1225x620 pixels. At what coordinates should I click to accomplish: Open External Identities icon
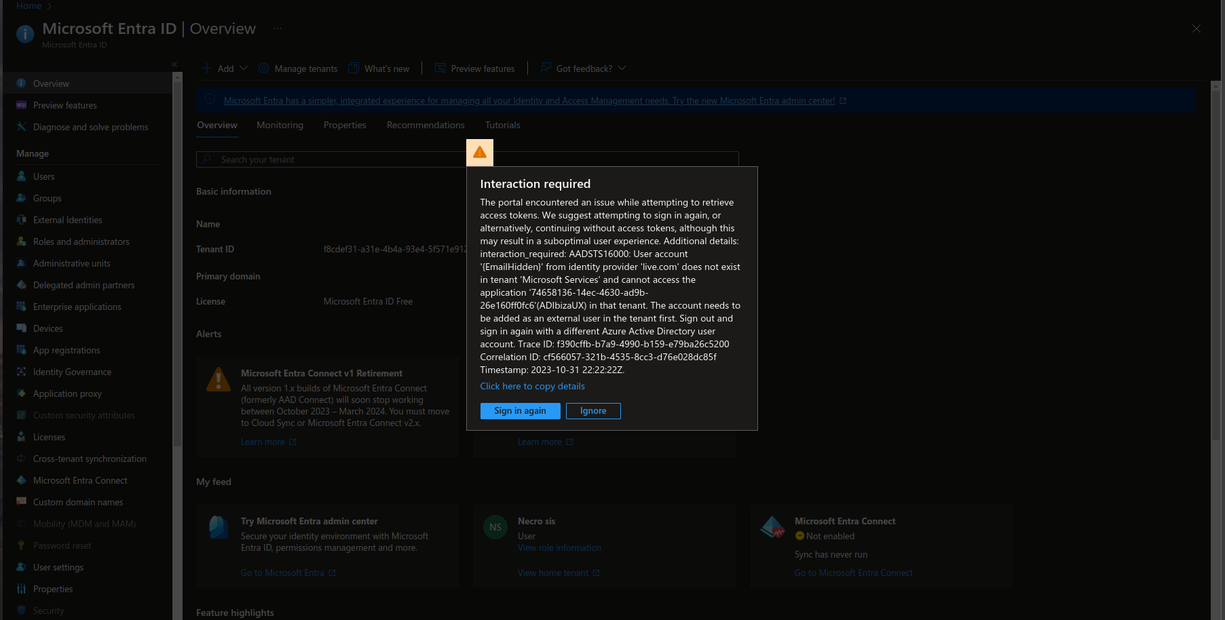pyautogui.click(x=21, y=220)
